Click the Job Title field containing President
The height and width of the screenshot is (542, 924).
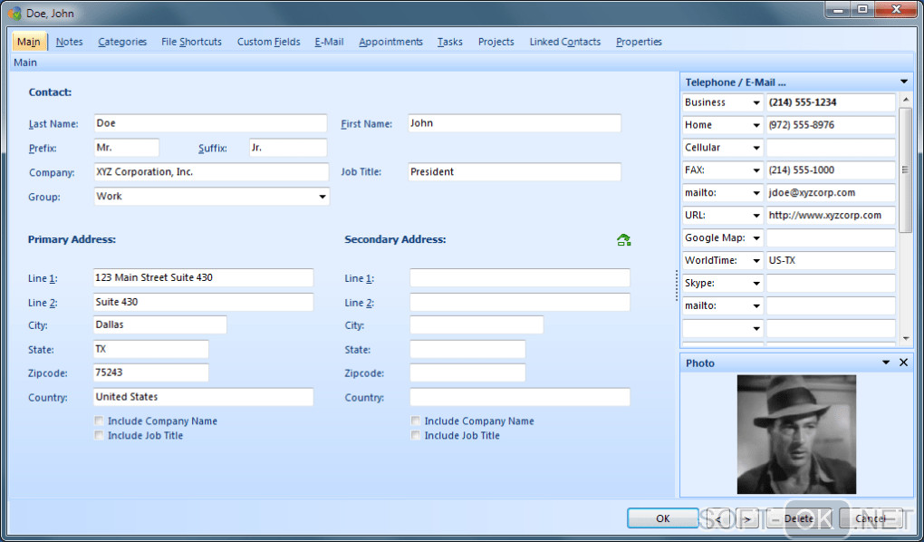[x=515, y=172]
